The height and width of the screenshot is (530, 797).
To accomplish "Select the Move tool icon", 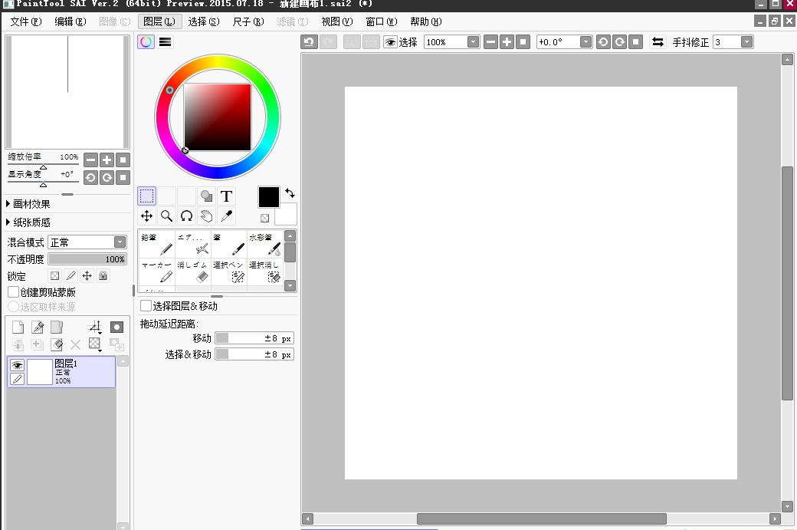I will click(146, 216).
